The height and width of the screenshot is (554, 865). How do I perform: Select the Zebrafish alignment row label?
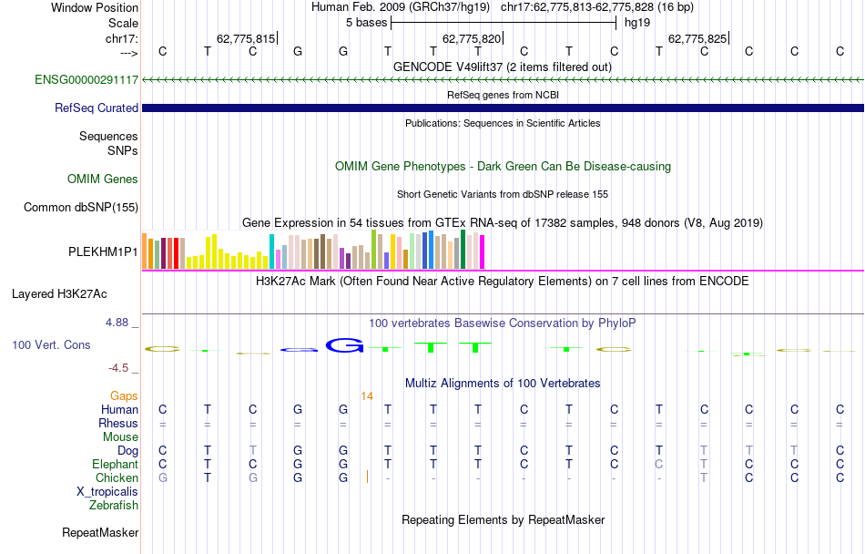coord(114,506)
